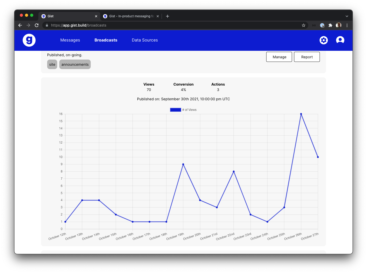
Task: Click the blue legend color swatch
Action: click(176, 110)
